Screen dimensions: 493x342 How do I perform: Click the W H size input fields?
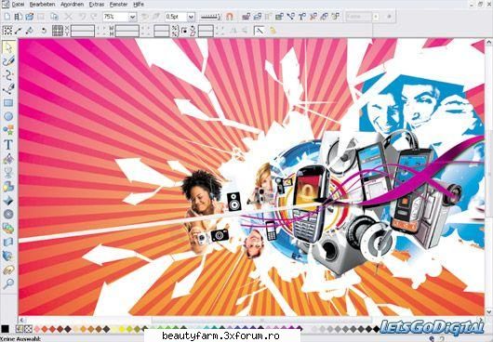click(127, 31)
